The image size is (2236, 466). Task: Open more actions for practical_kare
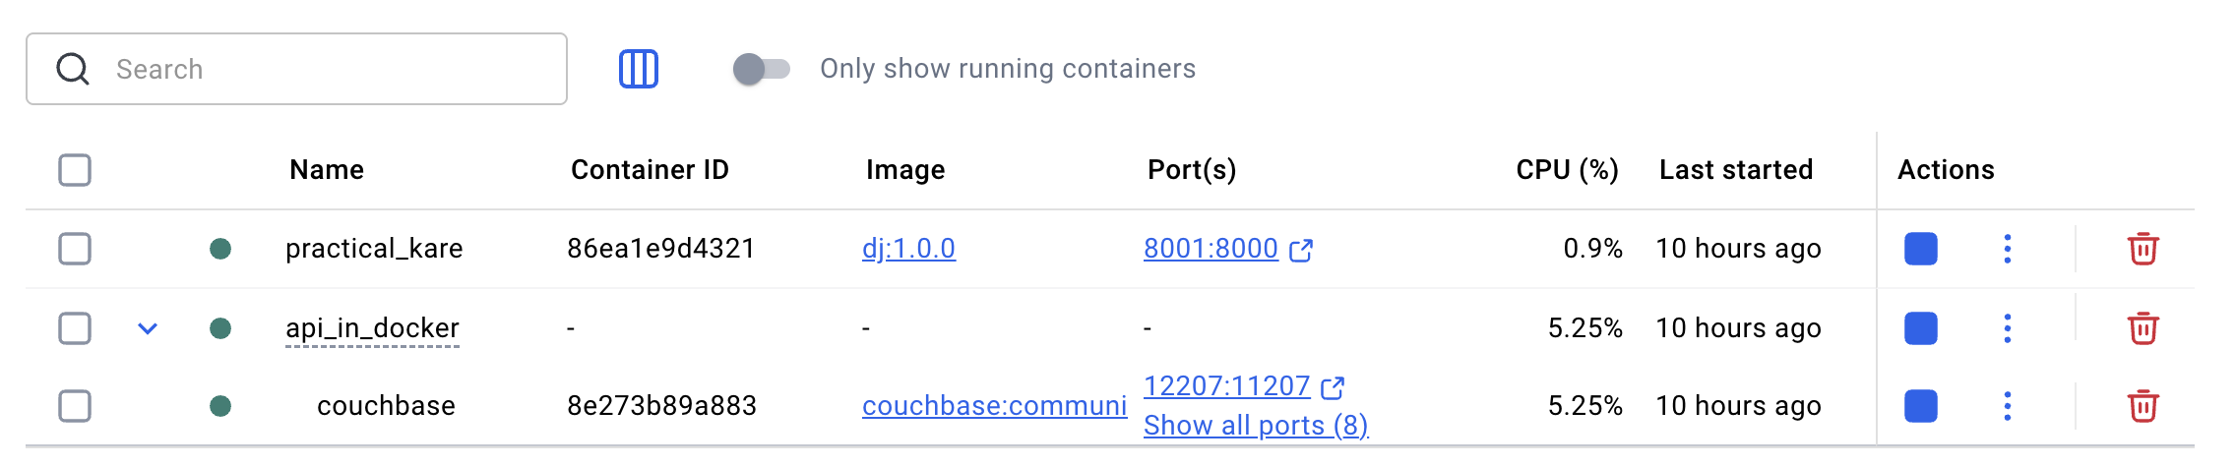[x=2007, y=249]
